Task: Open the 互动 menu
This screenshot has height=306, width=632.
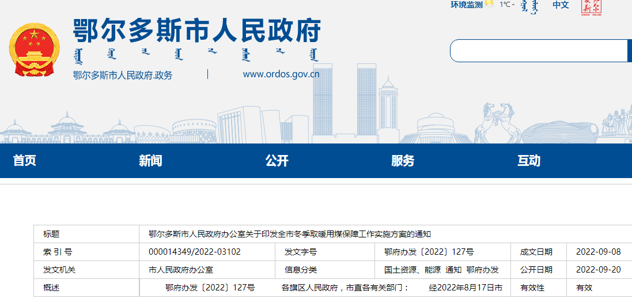Action: [x=529, y=161]
